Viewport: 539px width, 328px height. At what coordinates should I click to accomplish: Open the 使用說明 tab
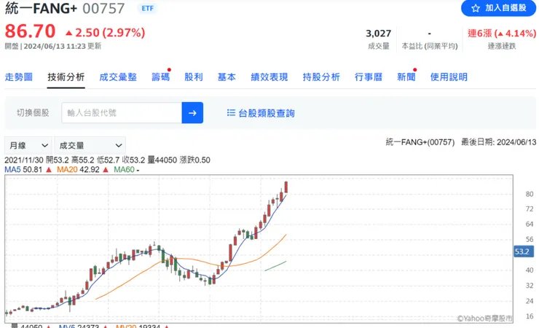click(x=449, y=77)
